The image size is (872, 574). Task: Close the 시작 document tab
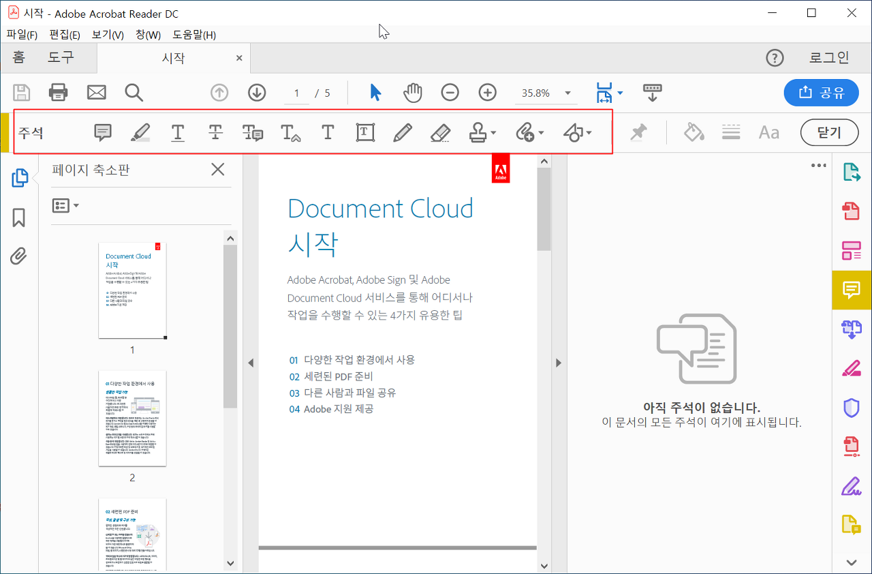(239, 59)
